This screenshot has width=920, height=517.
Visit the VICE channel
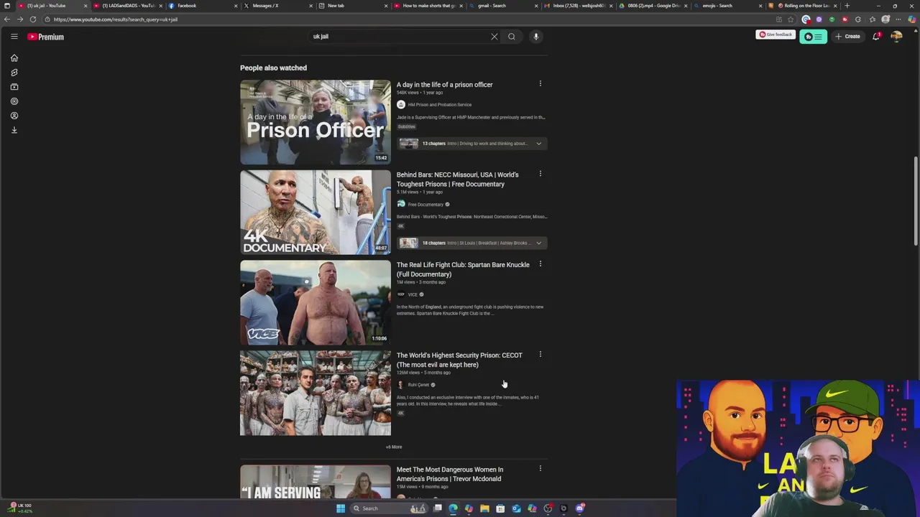[413, 294]
